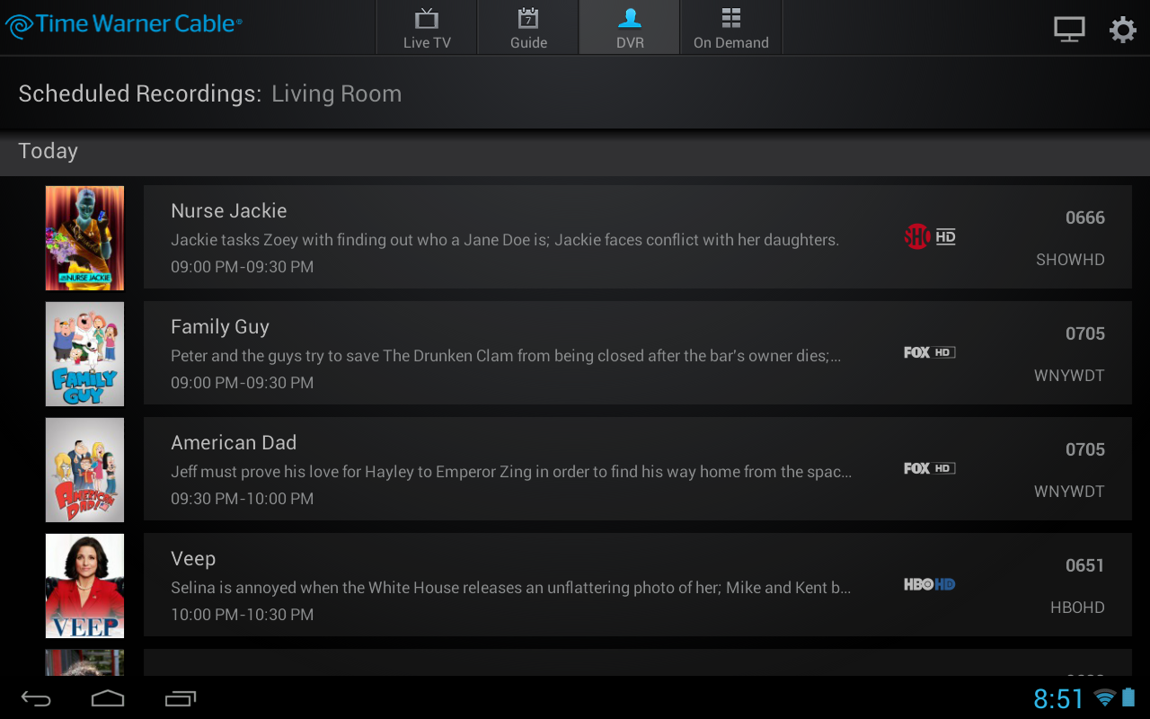Select the Family Guy recording title

point(220,327)
